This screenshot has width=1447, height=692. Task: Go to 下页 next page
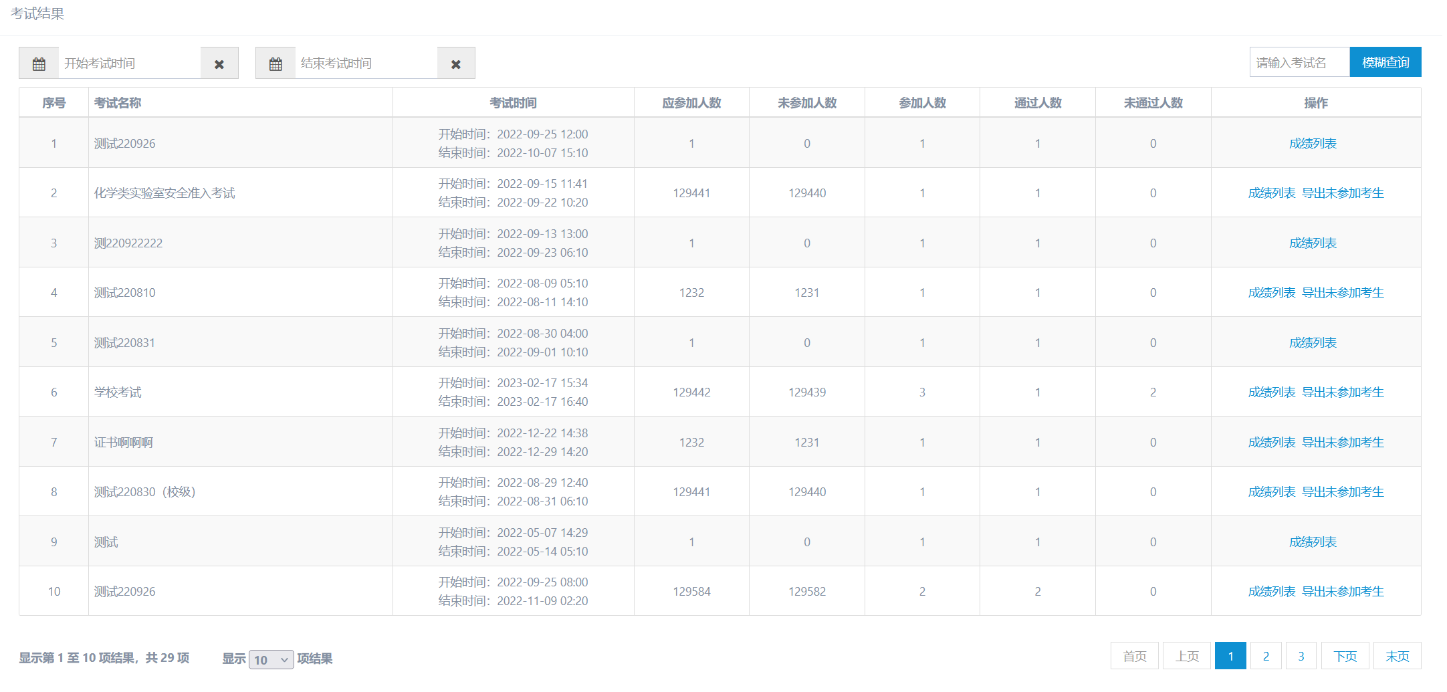(1345, 656)
